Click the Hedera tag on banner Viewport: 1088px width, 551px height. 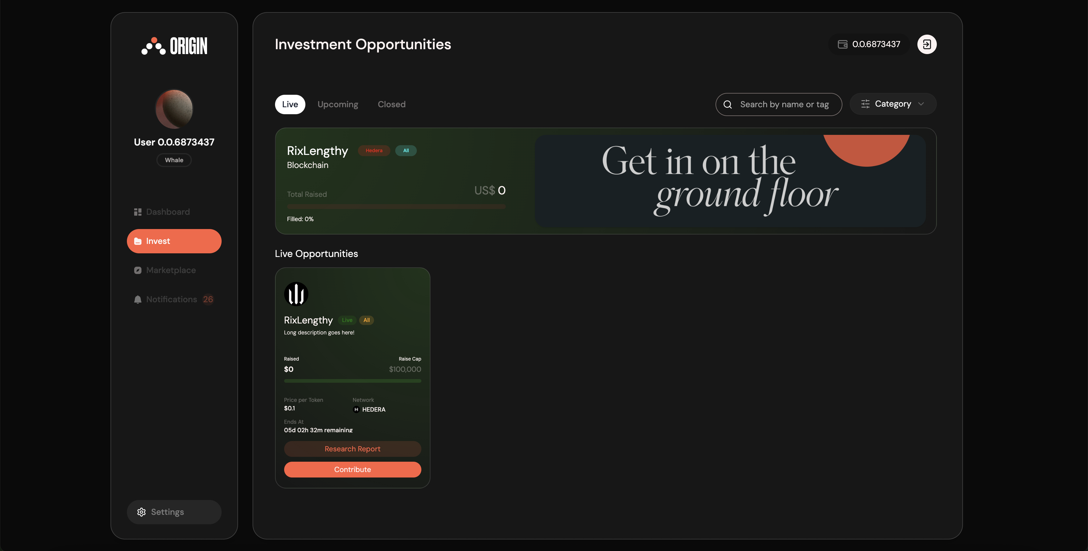click(x=374, y=150)
